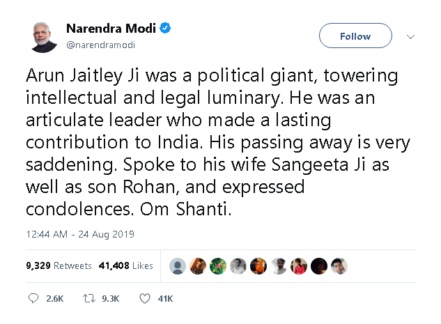Click the tweet author's profile photo
This screenshot has height=324, width=441.
pos(42,36)
